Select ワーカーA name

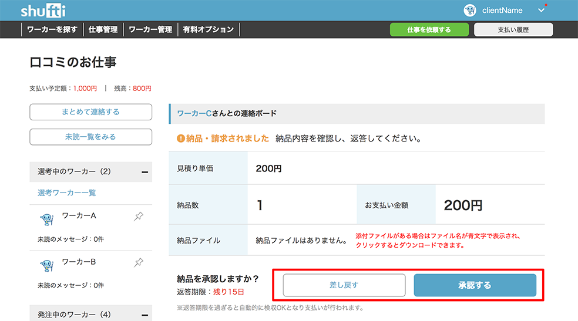(79, 216)
